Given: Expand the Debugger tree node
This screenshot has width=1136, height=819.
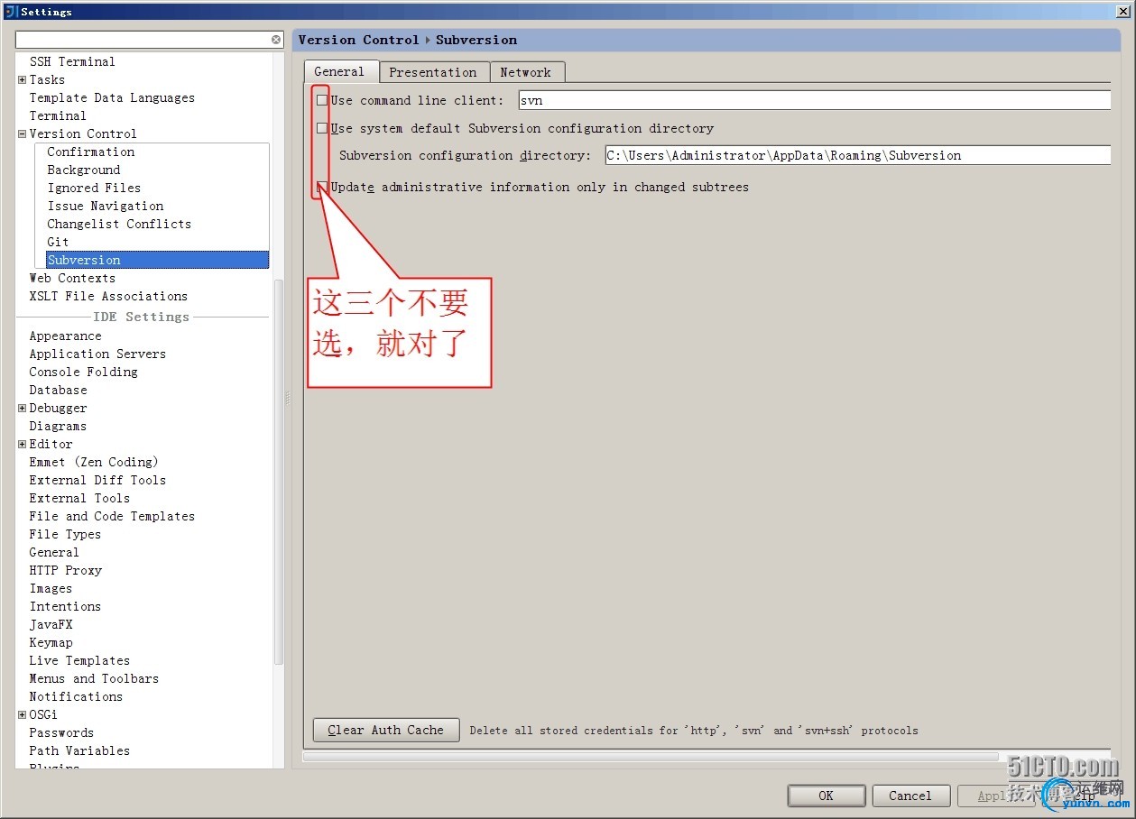Looking at the screenshot, I should (22, 408).
